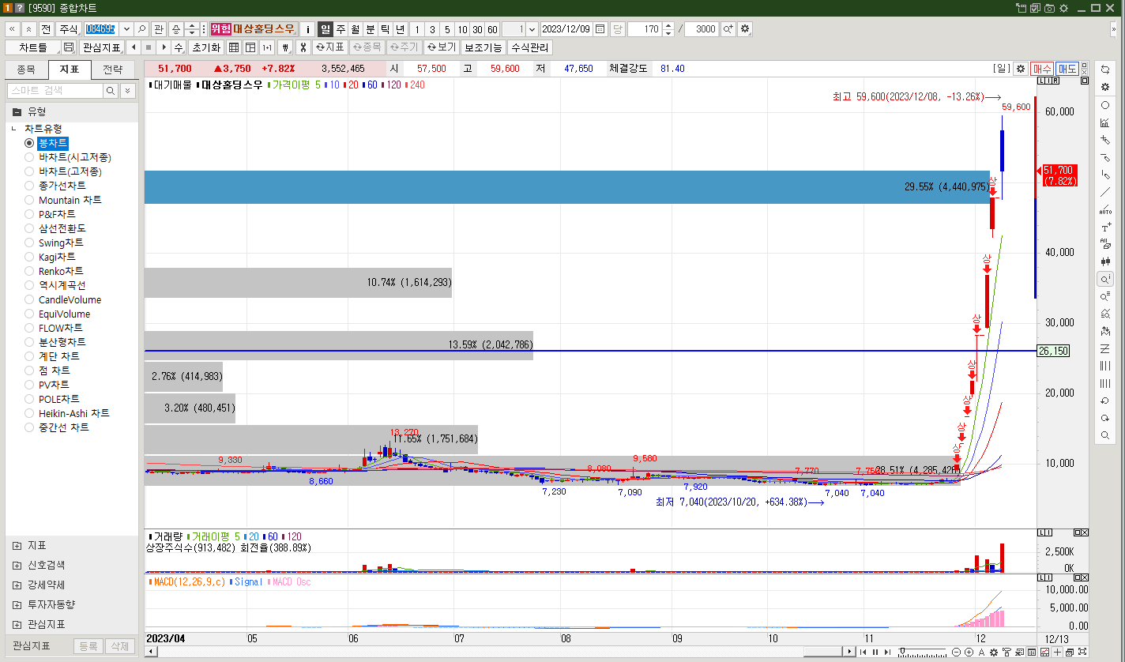Click the refresh icon atop right tool strip
This screenshot has height=662, width=1125.
click(1105, 70)
